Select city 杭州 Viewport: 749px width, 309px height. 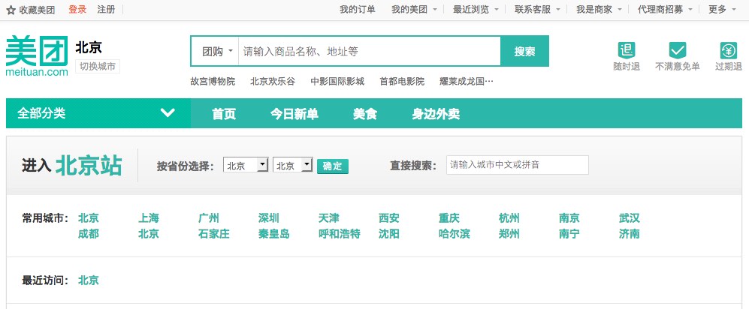tap(509, 218)
